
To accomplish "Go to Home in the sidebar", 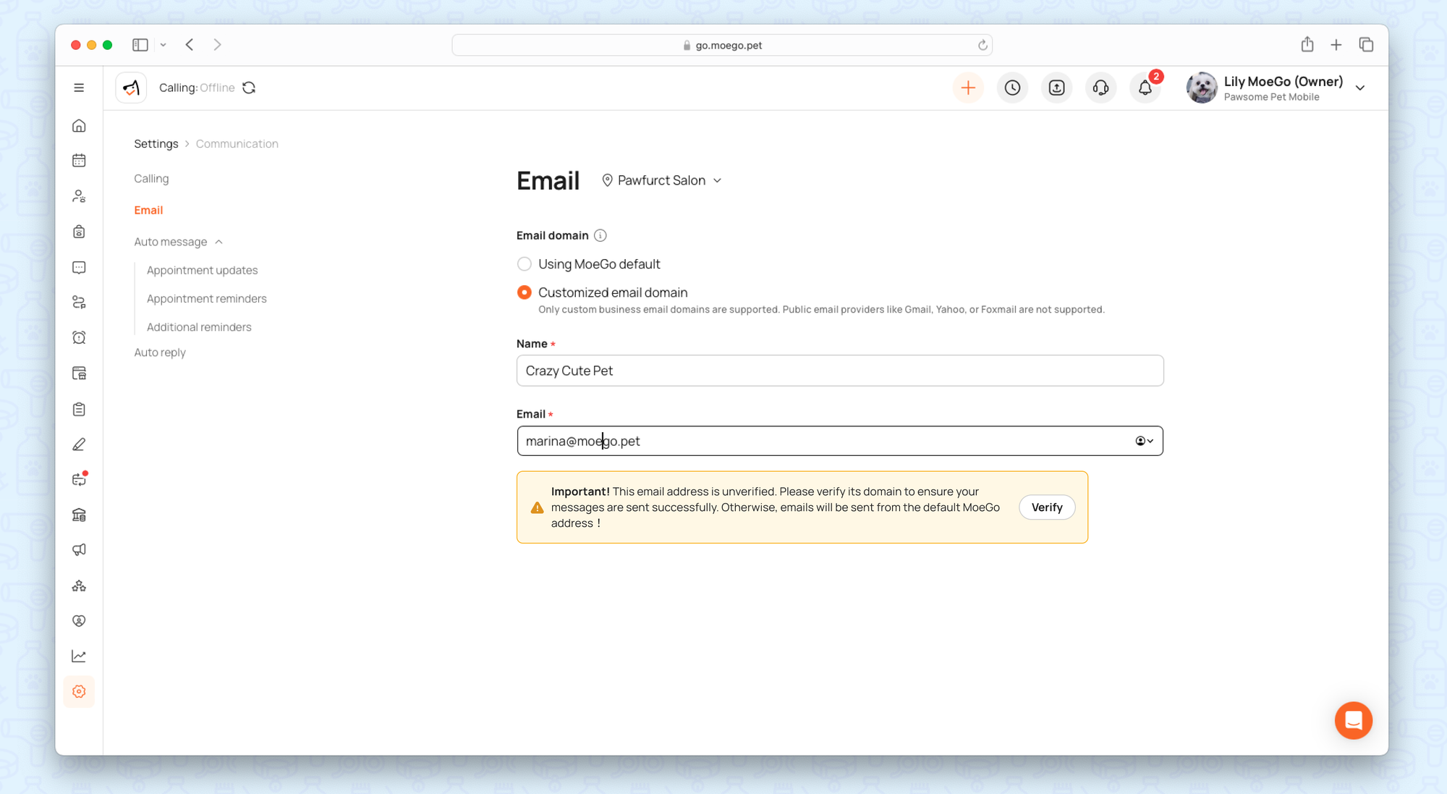I will coord(79,126).
